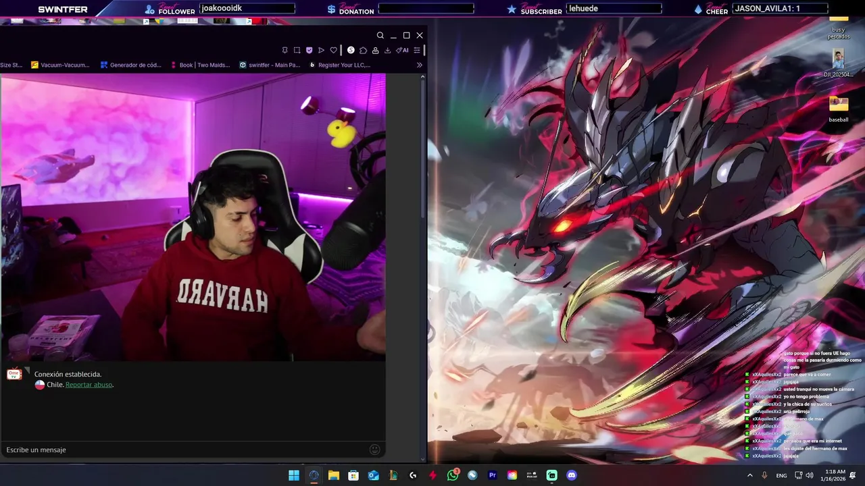Expand the system tray hidden icons chevron

click(749, 475)
